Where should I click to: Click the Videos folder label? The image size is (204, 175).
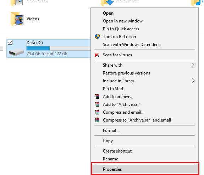point(33,19)
